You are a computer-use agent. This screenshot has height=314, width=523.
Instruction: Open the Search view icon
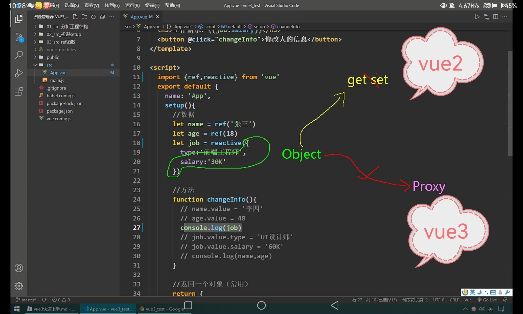[x=19, y=55]
